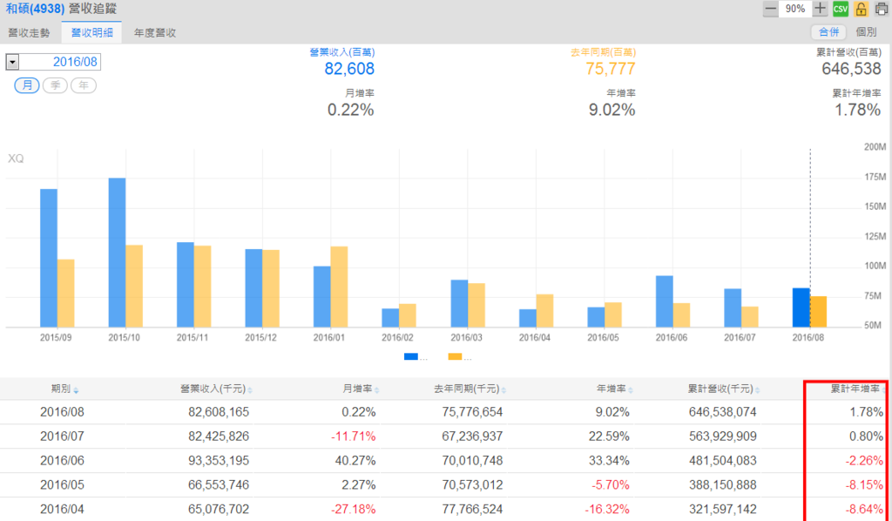
Task: Click the 和碩(4938) stock name link
Action: click(35, 9)
